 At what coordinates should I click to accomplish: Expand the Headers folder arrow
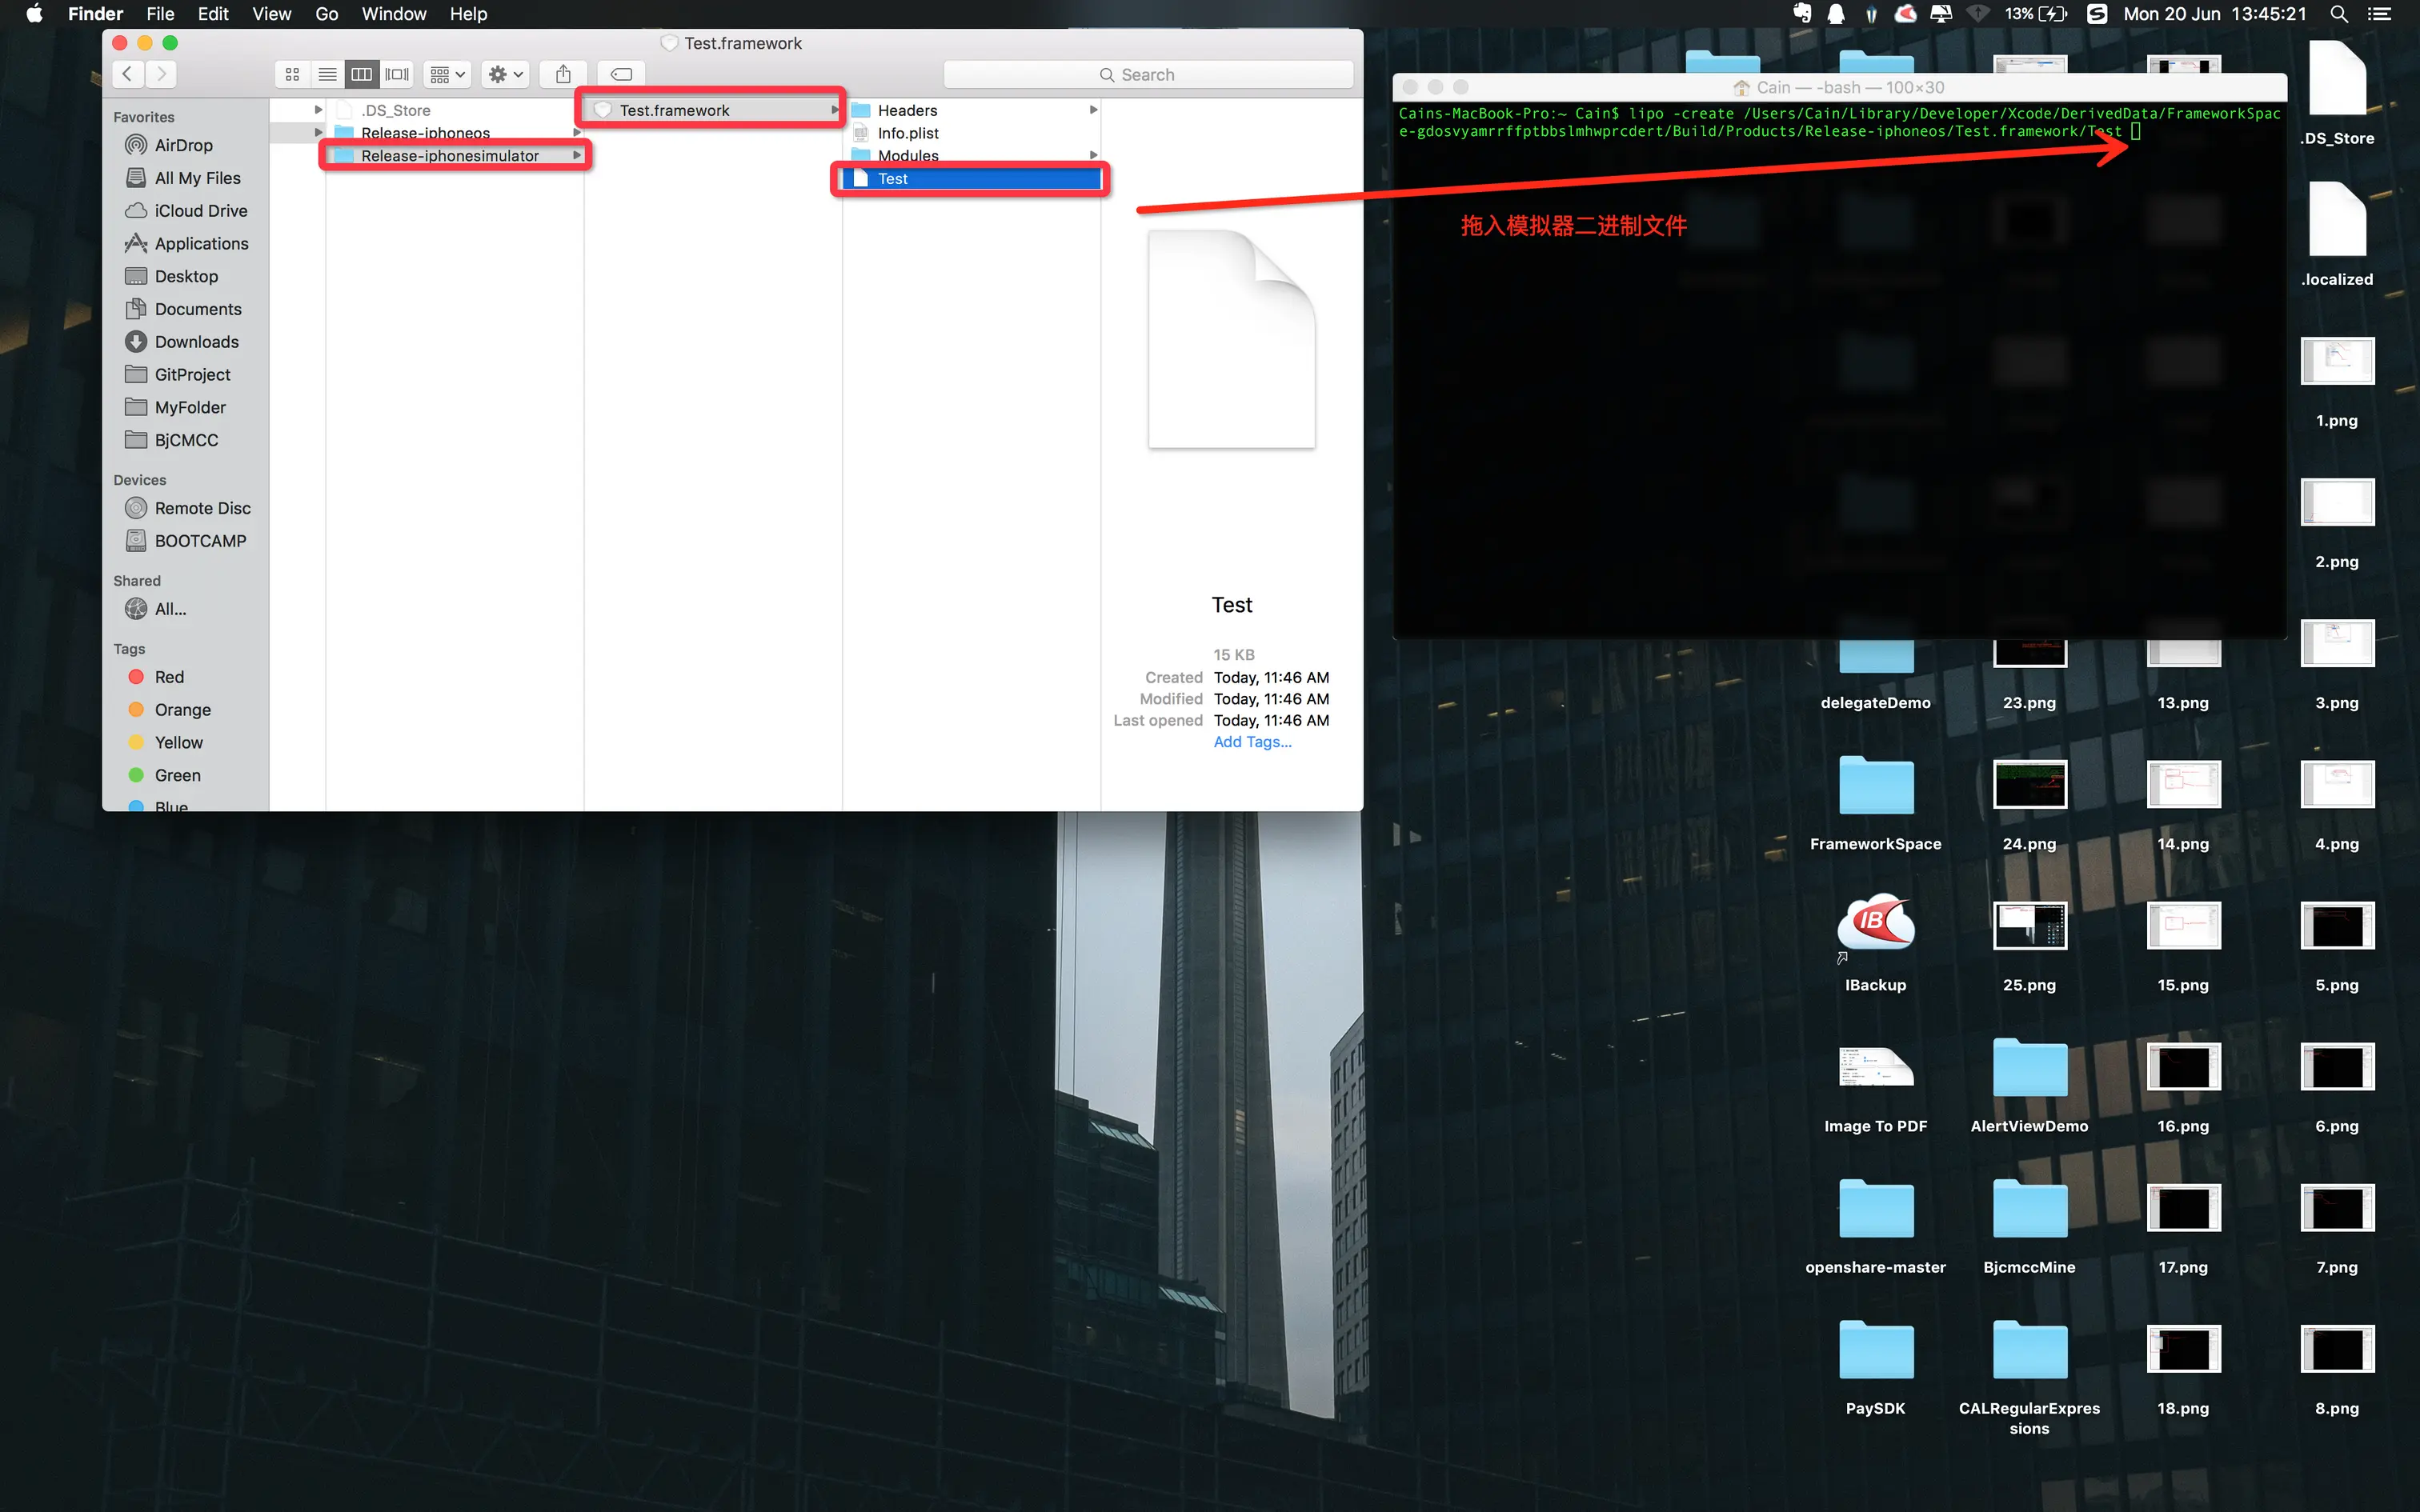click(x=1093, y=110)
